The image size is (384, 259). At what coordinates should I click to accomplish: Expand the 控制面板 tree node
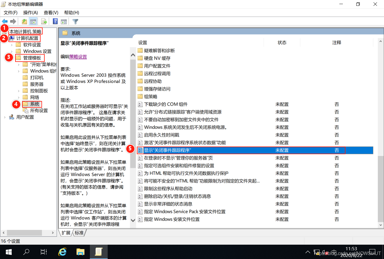(18, 91)
